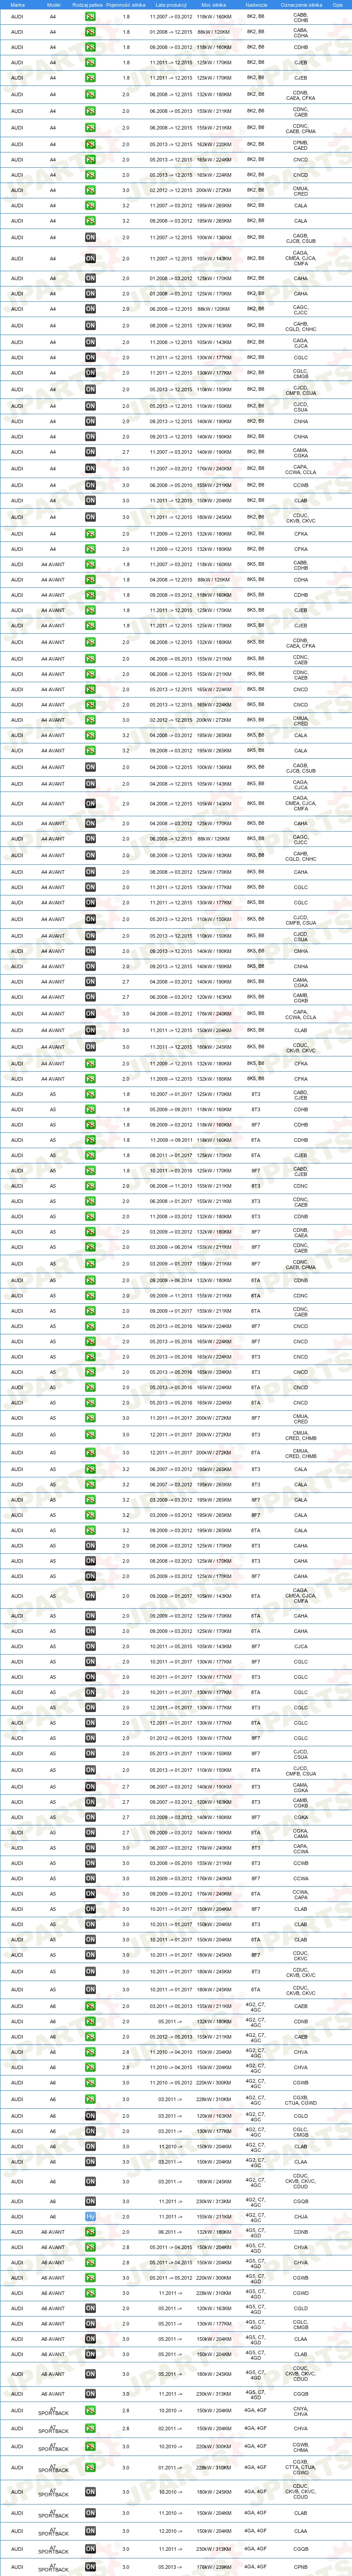Click diesel icon in A4 8K2 CAHB, CGLD, CNHC row
Viewport: 352px width, 2576px height.
pos(90,325)
